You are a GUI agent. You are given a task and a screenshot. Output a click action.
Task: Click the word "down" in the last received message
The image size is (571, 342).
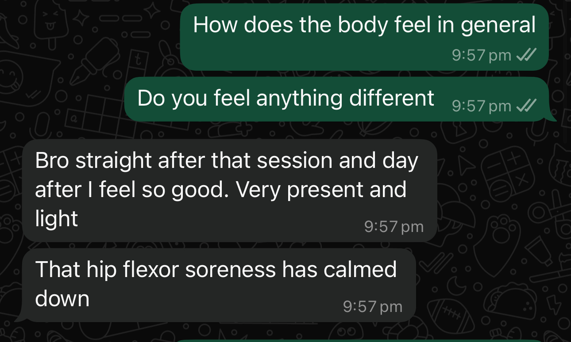point(62,299)
